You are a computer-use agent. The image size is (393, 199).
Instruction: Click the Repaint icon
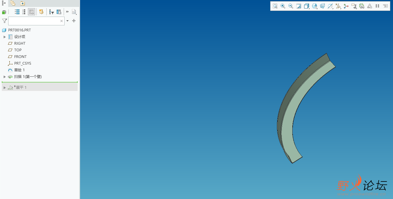299,6
